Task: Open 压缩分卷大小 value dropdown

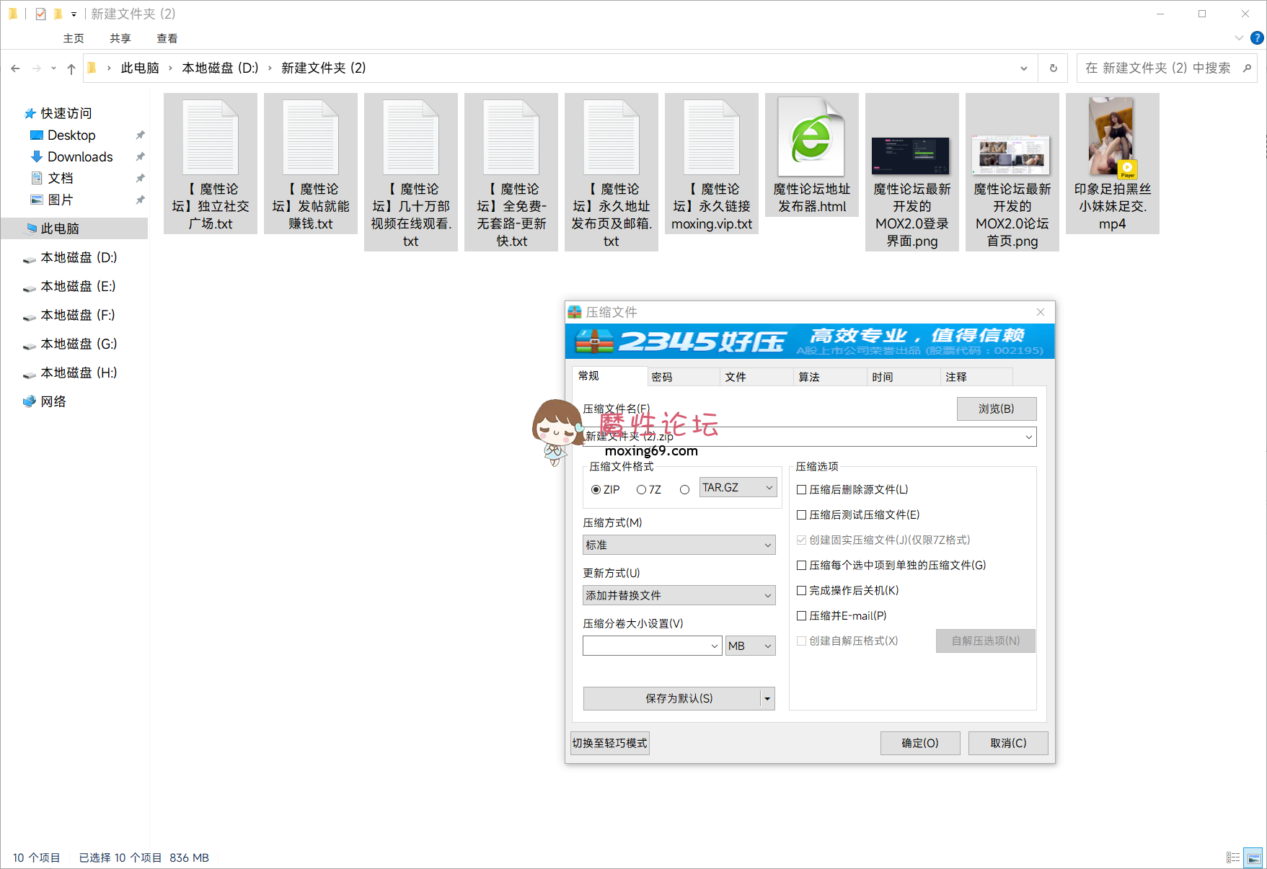Action: (x=714, y=646)
